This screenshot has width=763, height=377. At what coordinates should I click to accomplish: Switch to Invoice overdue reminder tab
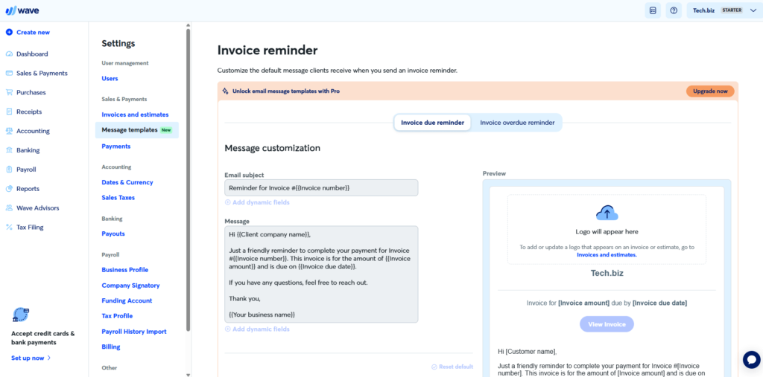point(517,123)
